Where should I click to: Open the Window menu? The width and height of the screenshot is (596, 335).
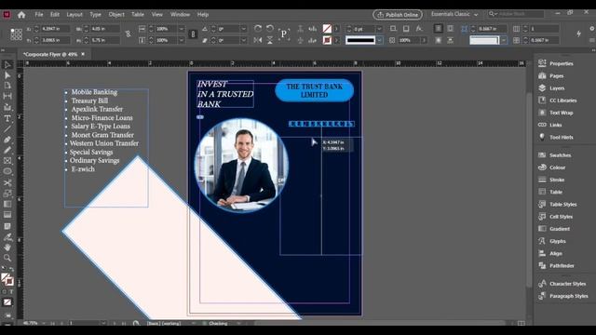tap(180, 15)
